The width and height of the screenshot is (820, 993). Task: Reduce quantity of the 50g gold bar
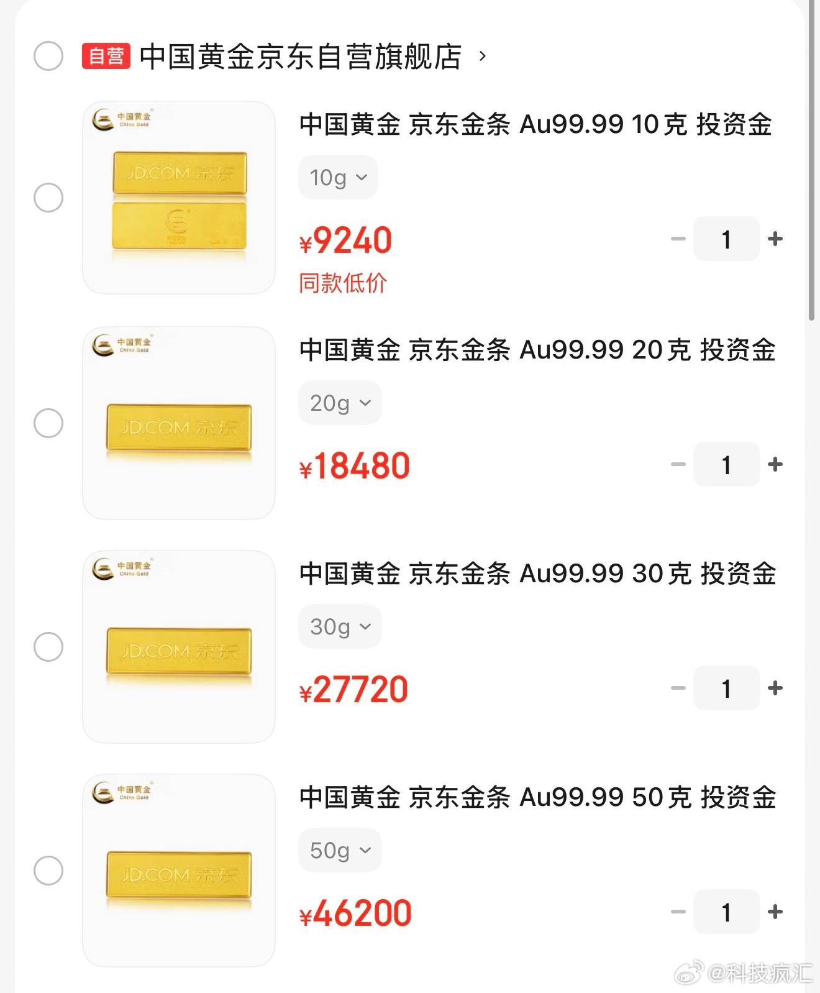(x=678, y=912)
